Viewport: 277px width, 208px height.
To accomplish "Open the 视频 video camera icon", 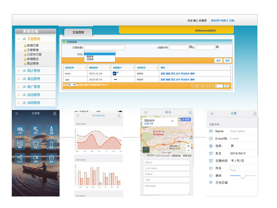I will coord(36,158).
